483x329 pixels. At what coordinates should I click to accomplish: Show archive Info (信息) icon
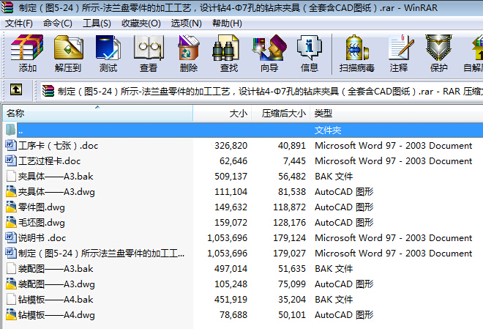click(310, 48)
